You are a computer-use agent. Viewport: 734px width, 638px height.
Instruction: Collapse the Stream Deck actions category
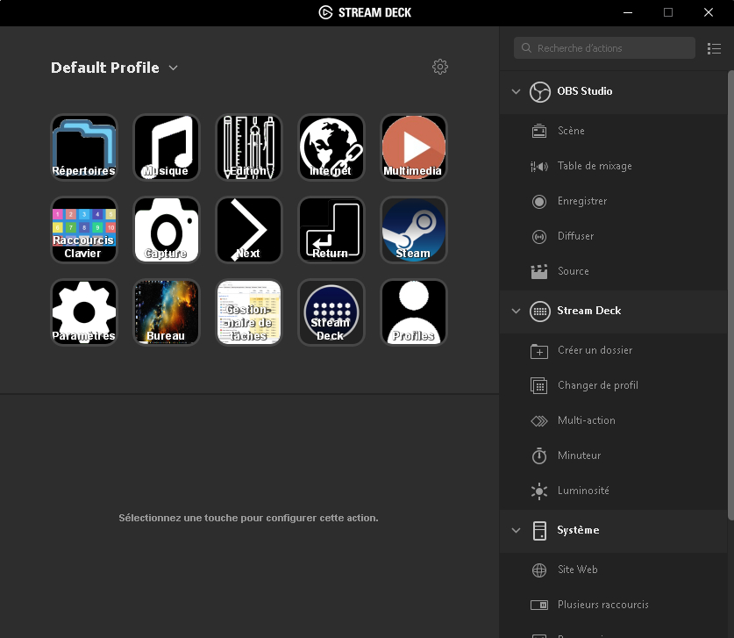(x=516, y=311)
